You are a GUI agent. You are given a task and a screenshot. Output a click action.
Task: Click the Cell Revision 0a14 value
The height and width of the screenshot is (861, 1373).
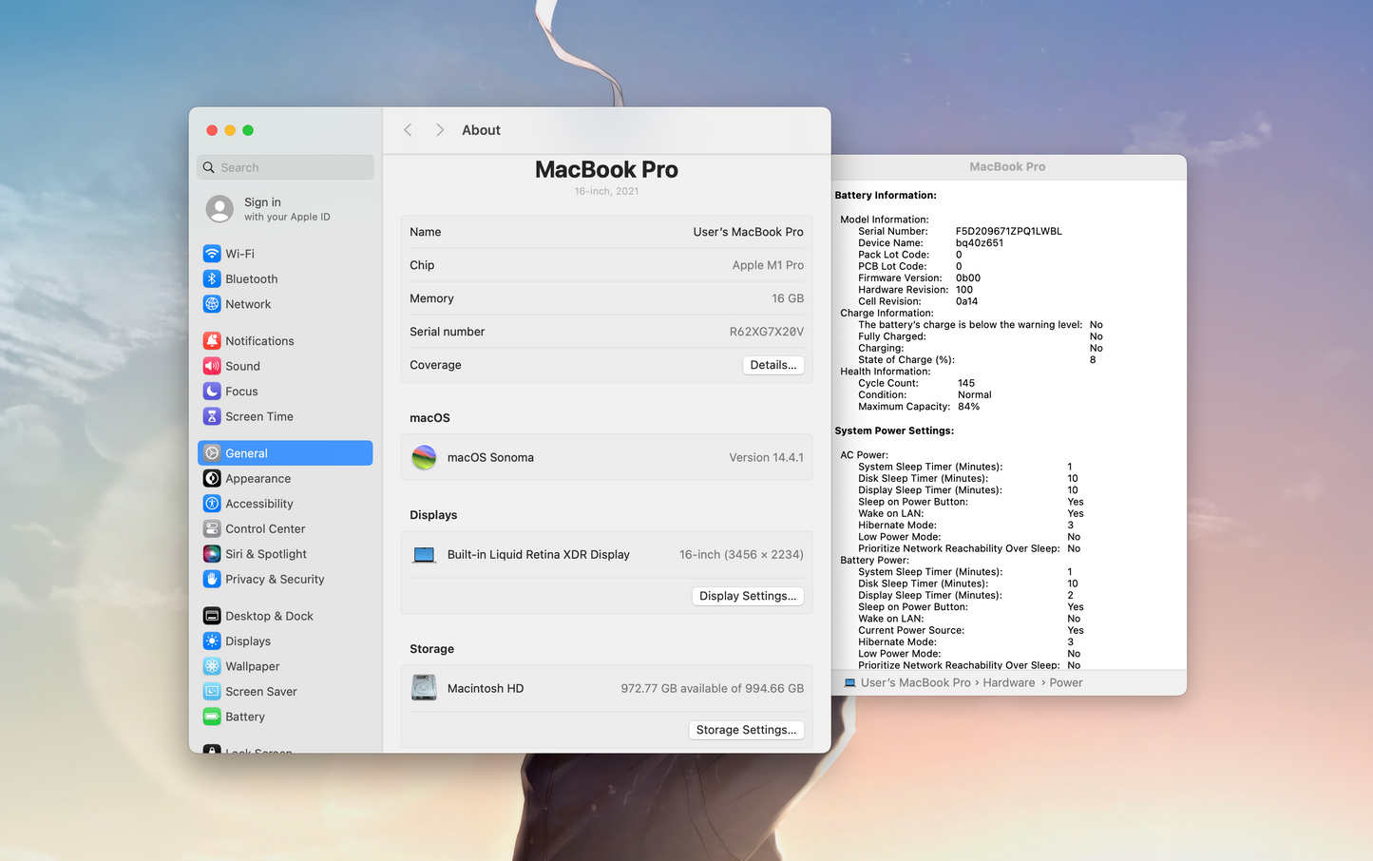coord(966,301)
